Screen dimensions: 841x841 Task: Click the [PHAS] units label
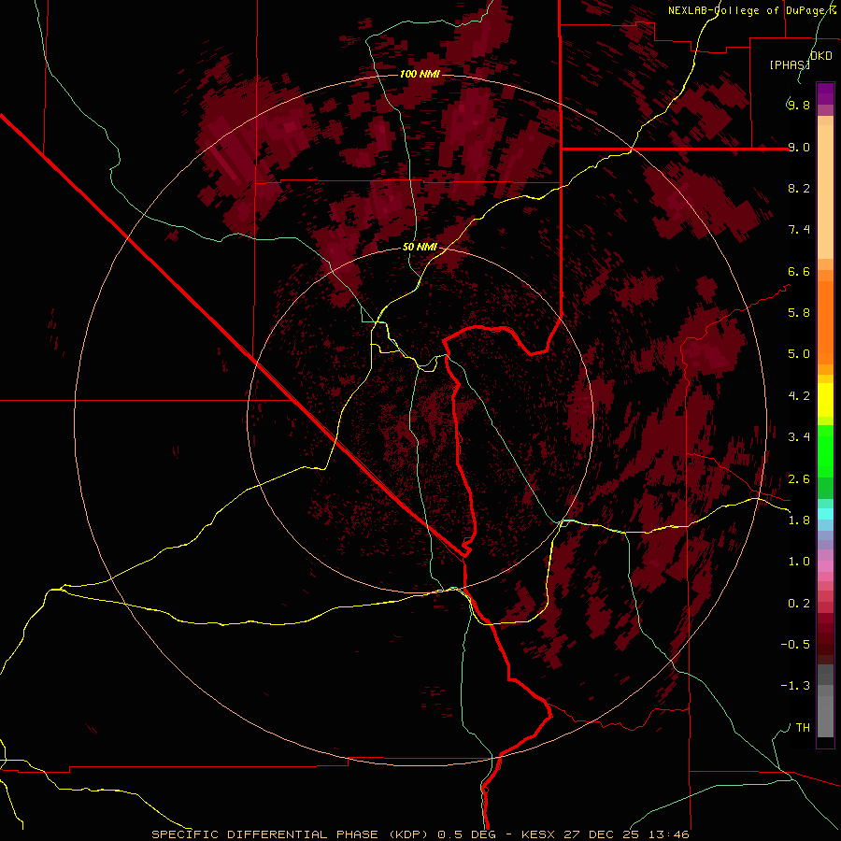790,64
